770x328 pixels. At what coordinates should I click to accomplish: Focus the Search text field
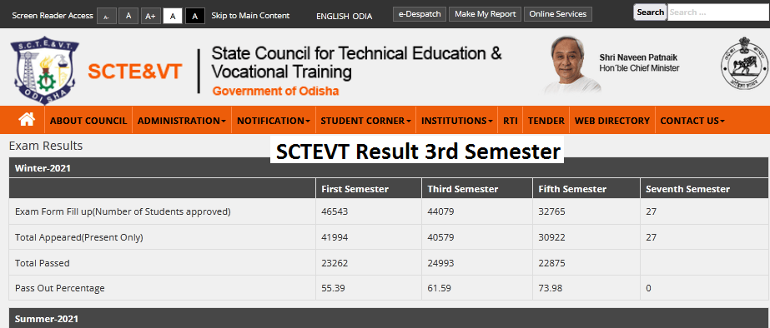pyautogui.click(x=718, y=12)
